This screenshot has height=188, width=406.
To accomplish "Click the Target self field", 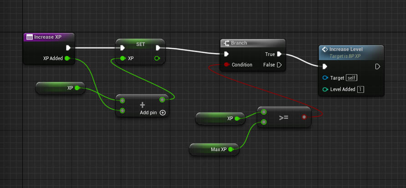I will click(x=351, y=78).
